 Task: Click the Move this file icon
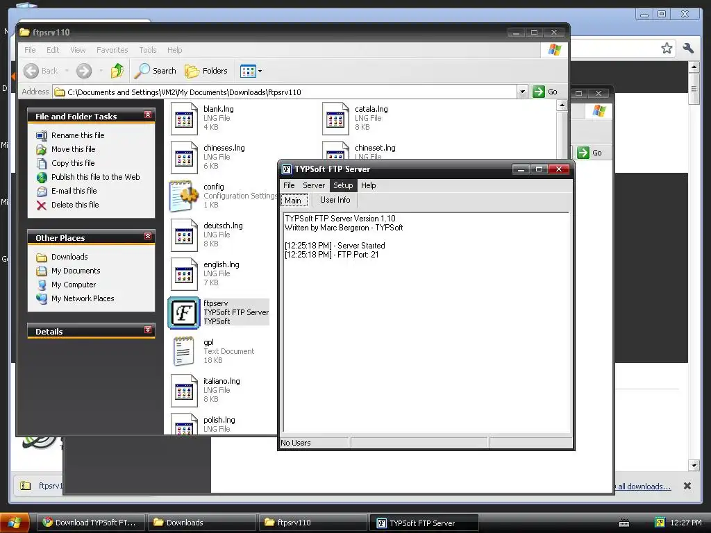tap(41, 150)
